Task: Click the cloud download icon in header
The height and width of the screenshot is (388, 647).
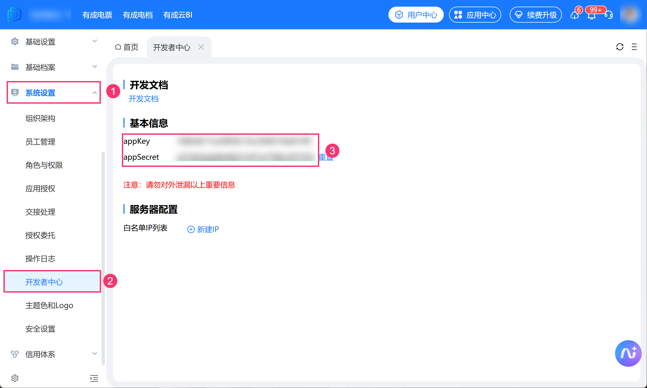Action: 575,15
